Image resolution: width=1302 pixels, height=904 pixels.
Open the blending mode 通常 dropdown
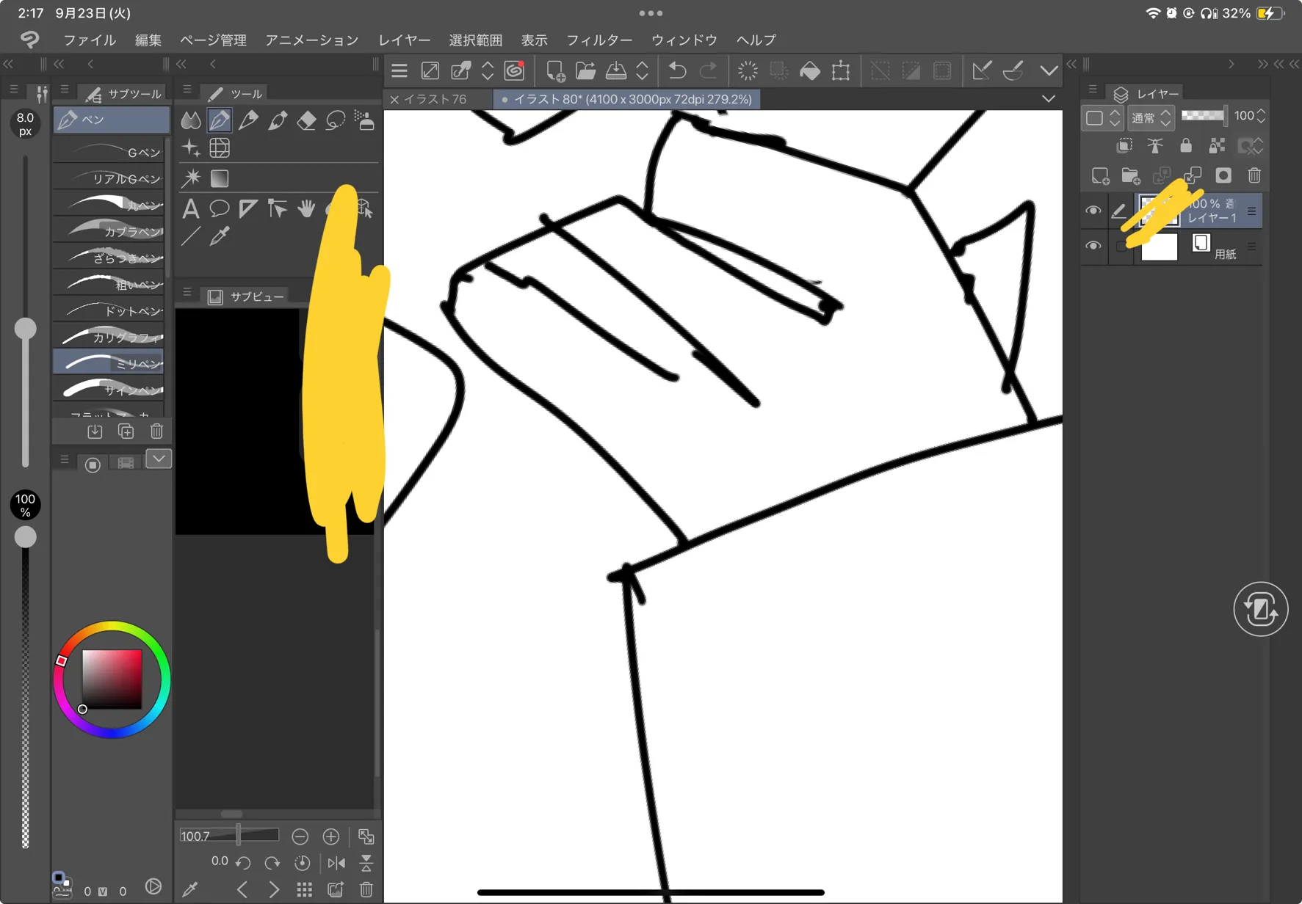pyautogui.click(x=1151, y=117)
